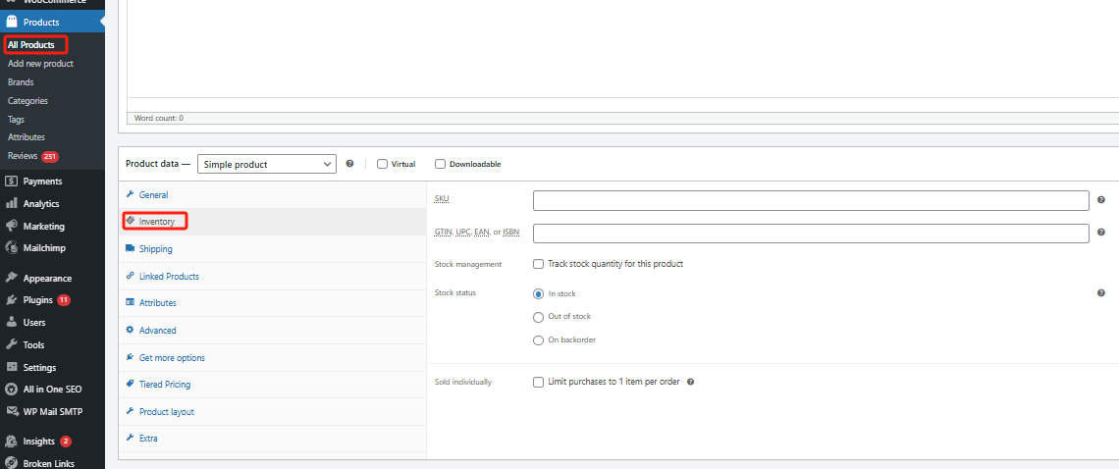Open the Extra tab
This screenshot has width=1119, height=469.
(x=273, y=439)
